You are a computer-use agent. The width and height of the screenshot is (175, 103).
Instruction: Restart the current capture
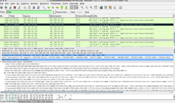(x=19, y=8)
